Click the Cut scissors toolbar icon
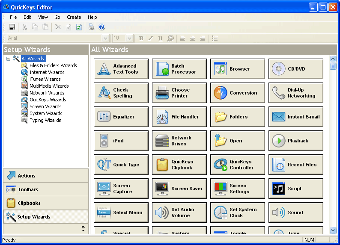340x245 pixels. coord(24,27)
